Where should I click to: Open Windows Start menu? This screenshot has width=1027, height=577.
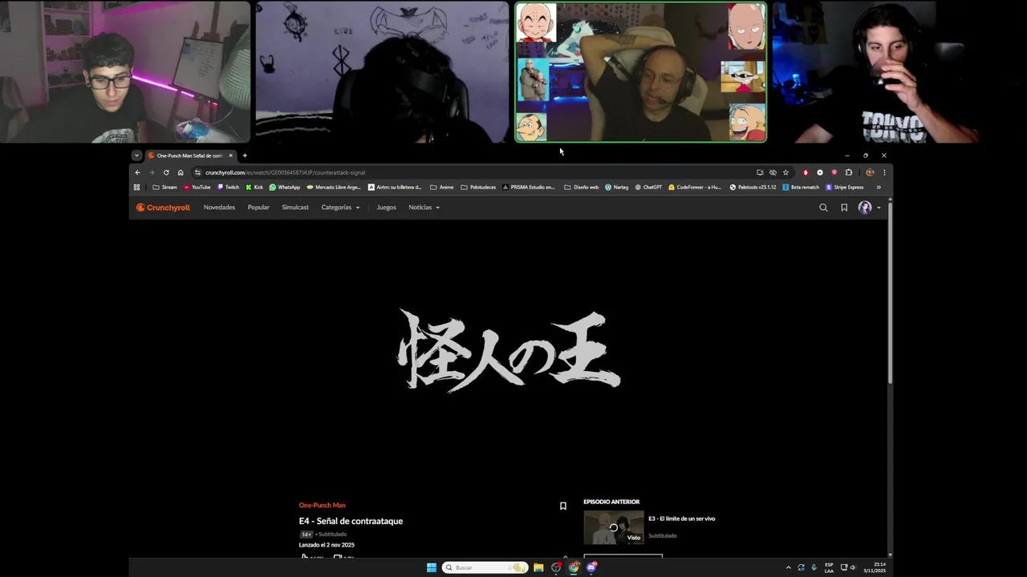(432, 567)
